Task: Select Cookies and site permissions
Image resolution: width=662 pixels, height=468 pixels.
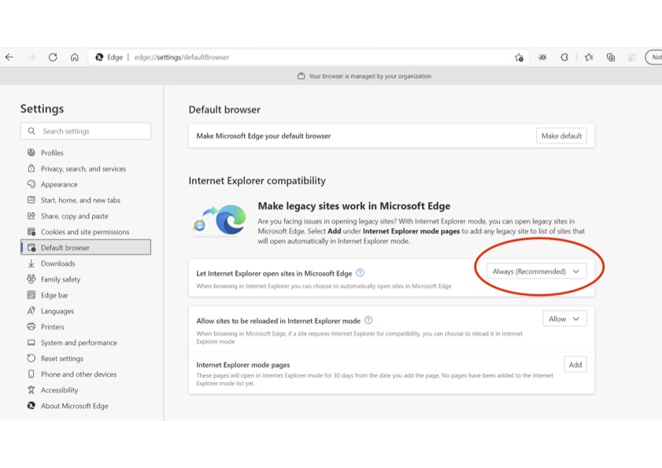Action: (84, 232)
